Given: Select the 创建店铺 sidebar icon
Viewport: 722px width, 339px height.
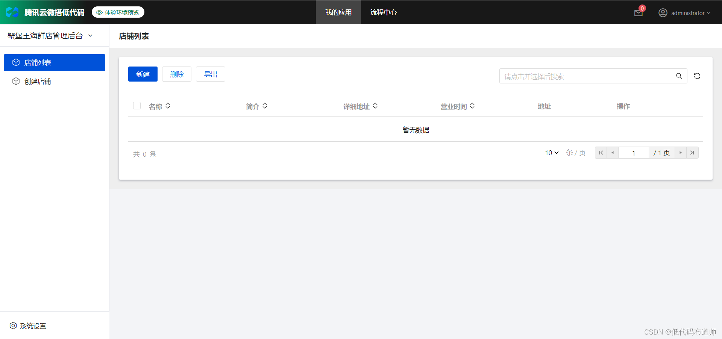Looking at the screenshot, I should (x=16, y=81).
